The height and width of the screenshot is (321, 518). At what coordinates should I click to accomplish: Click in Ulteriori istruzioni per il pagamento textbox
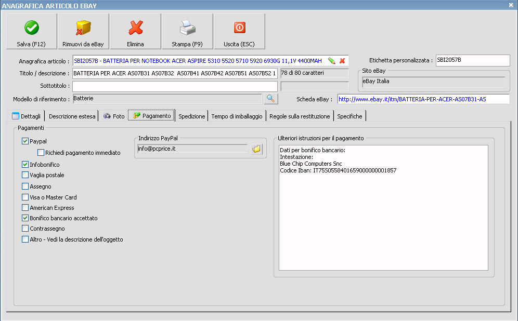383,208
